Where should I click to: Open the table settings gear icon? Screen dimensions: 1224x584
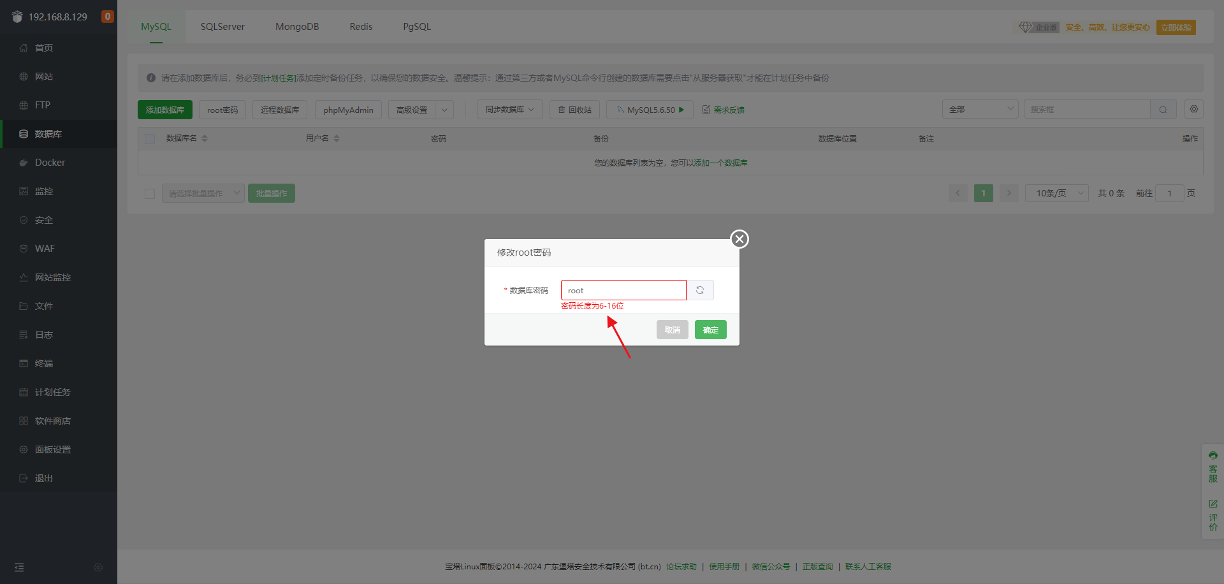tap(1194, 109)
